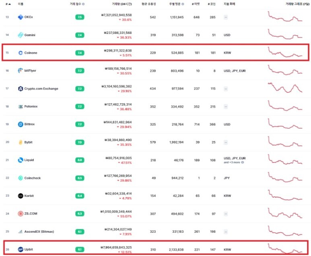The width and height of the screenshot is (311, 256).
Task: Open the Coincheck exchange link
Action: [33, 178]
